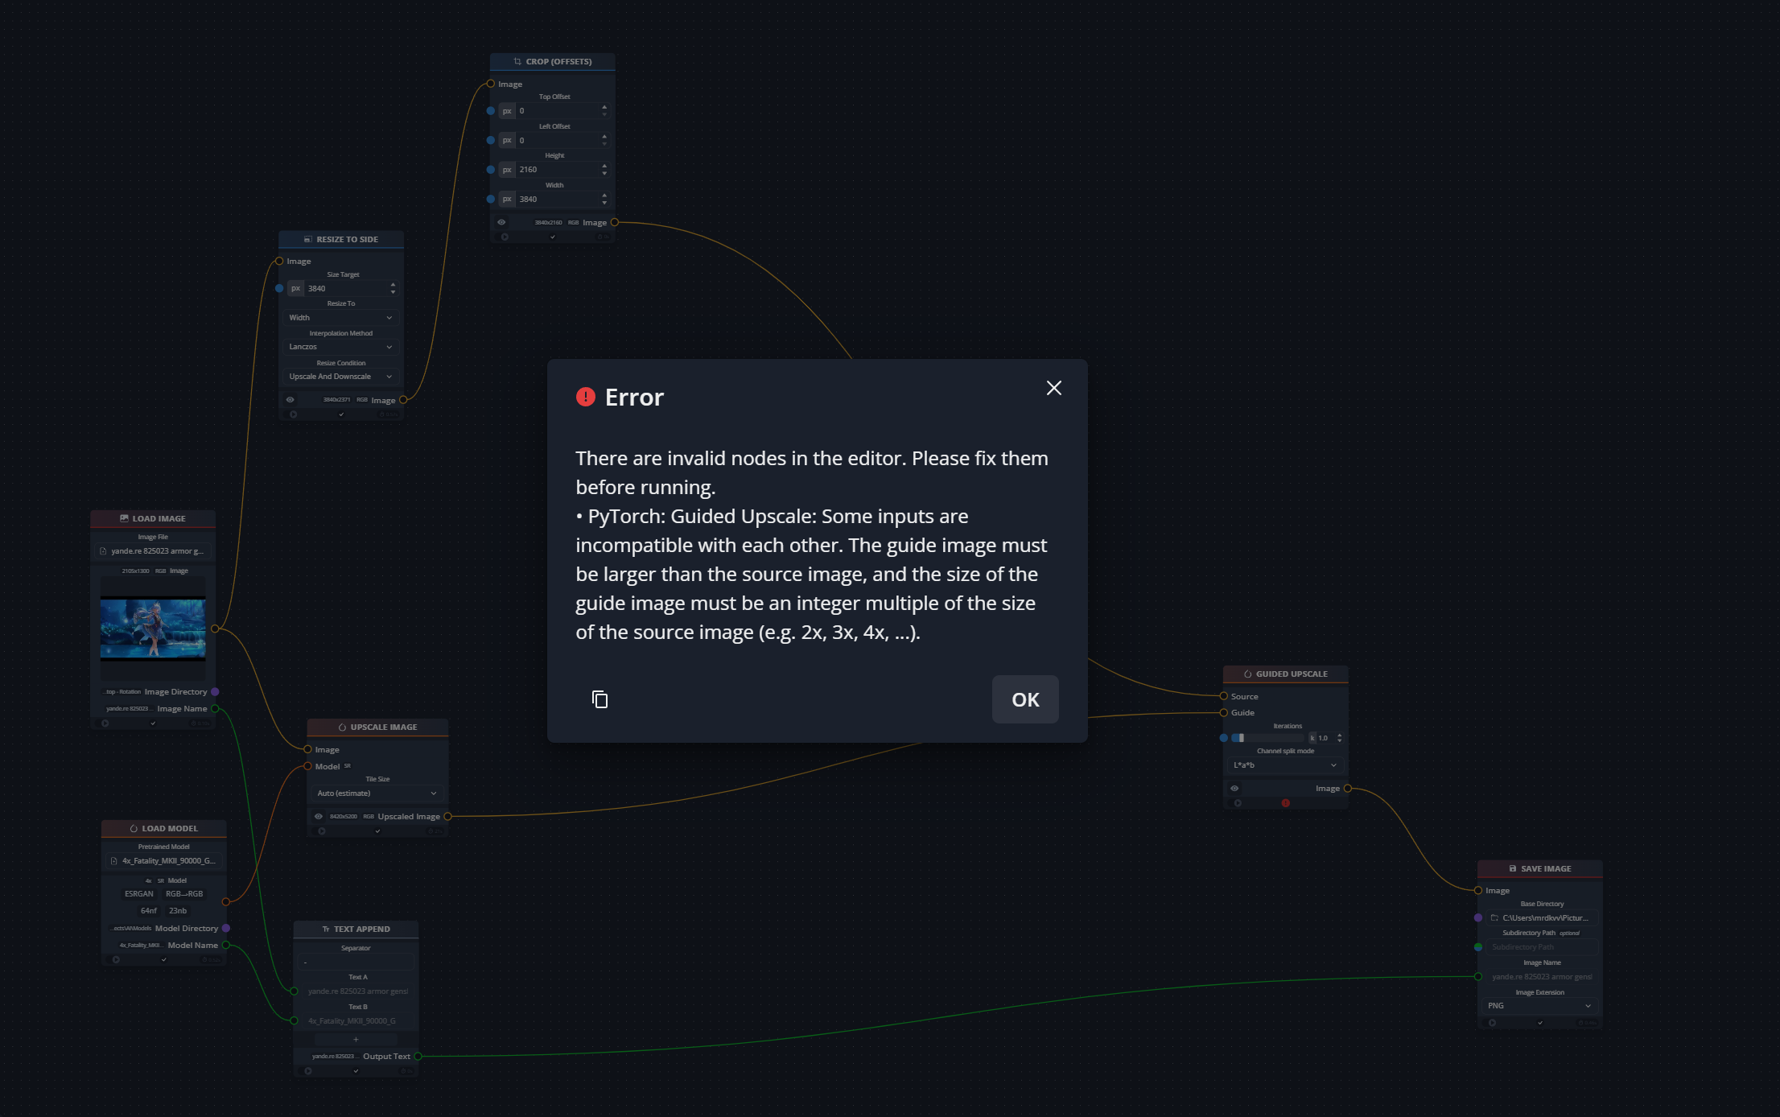Click the copy-to-clipboard icon in error dialog

coord(600,699)
